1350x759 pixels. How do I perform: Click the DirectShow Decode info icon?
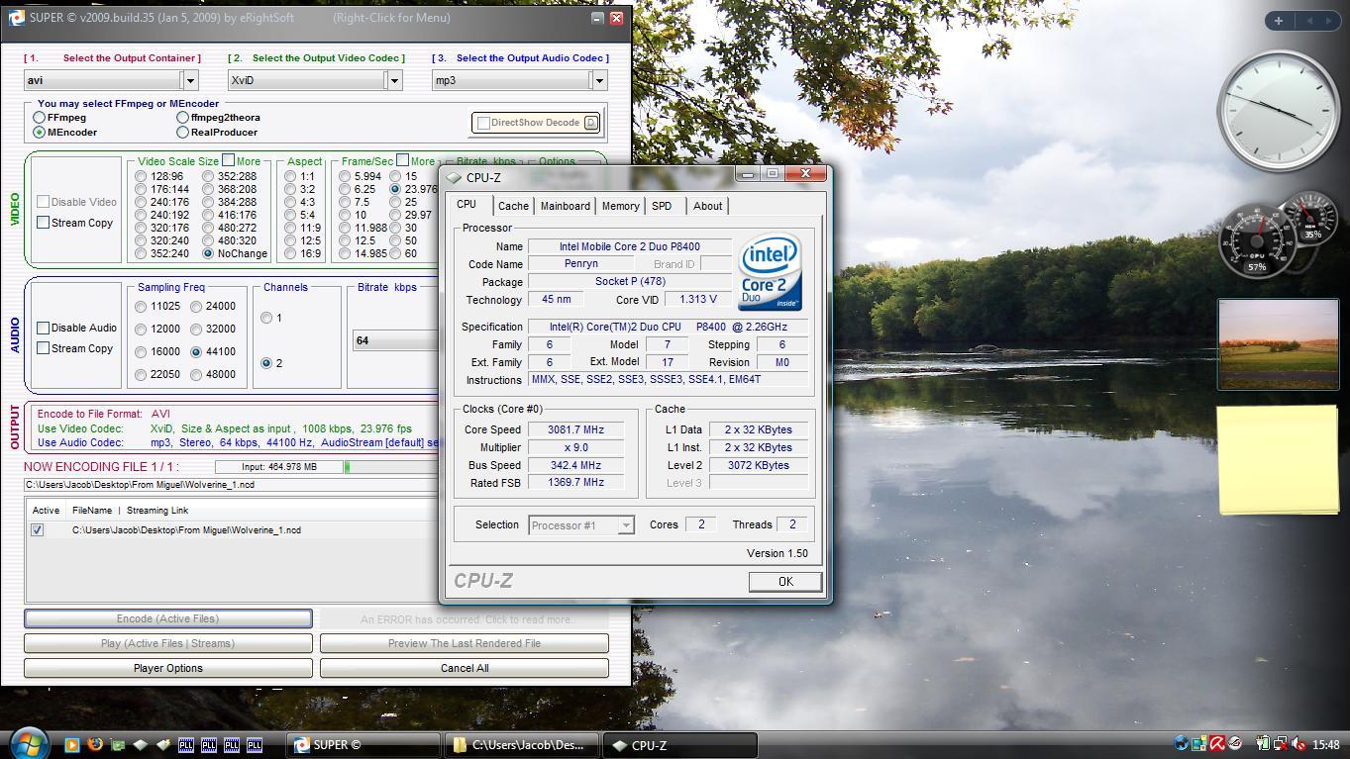(590, 123)
